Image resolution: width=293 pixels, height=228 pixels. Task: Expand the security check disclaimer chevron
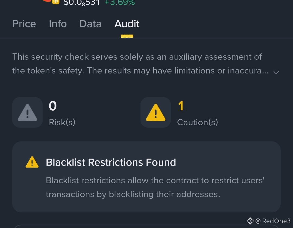276,72
